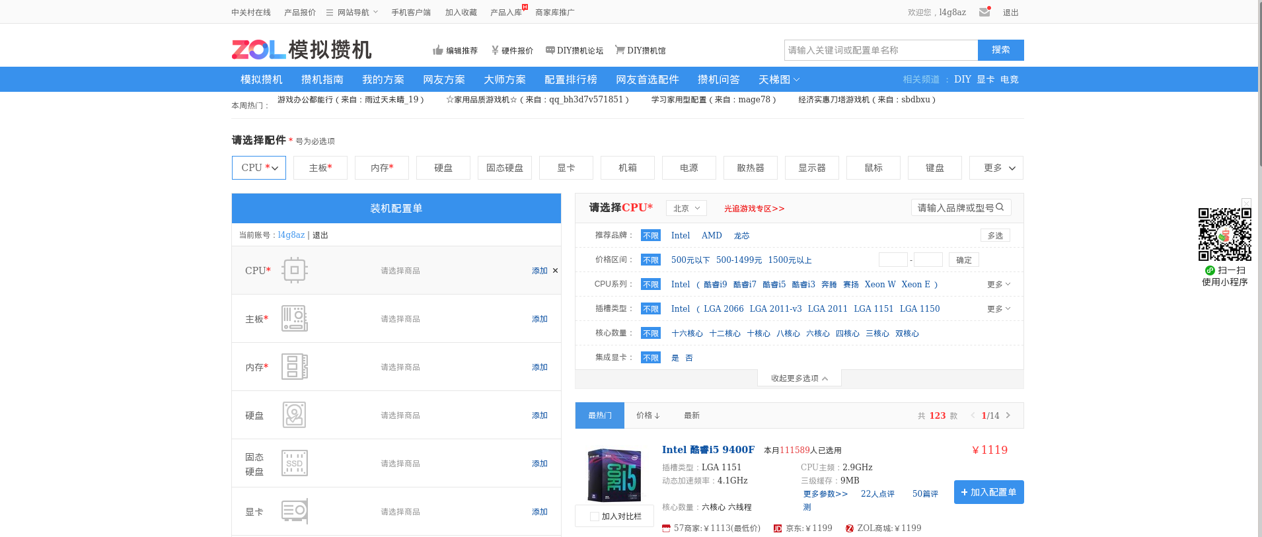Open 我的方案 nav item
The height and width of the screenshot is (537, 1262).
[383, 79]
